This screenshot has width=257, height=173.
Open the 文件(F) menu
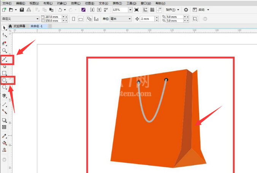coord(7,3)
